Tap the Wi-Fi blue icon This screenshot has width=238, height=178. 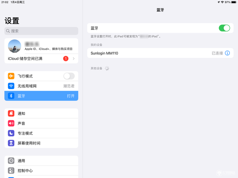11,86
